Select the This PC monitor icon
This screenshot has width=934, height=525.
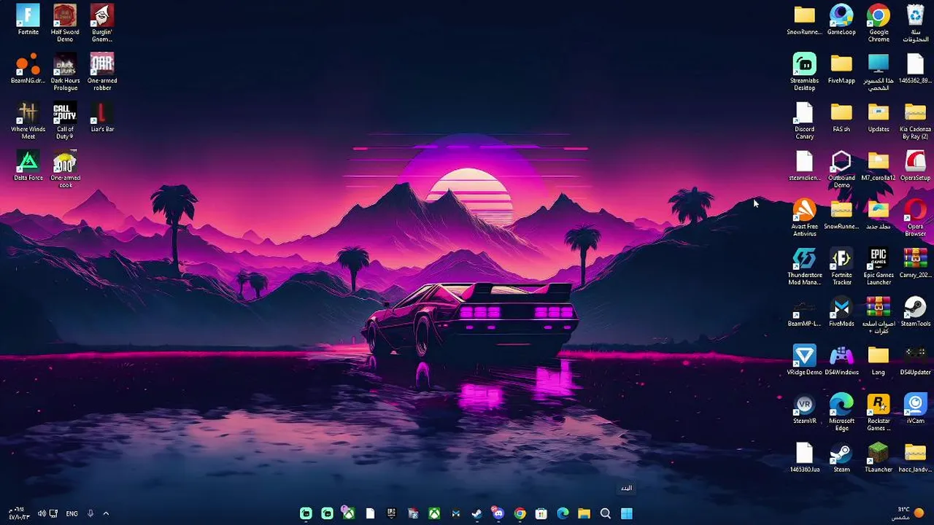tap(879, 71)
